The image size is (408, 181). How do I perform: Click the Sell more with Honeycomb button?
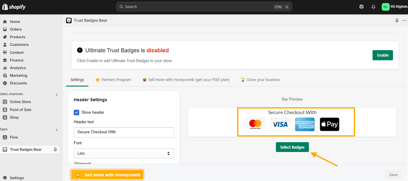(x=107, y=175)
